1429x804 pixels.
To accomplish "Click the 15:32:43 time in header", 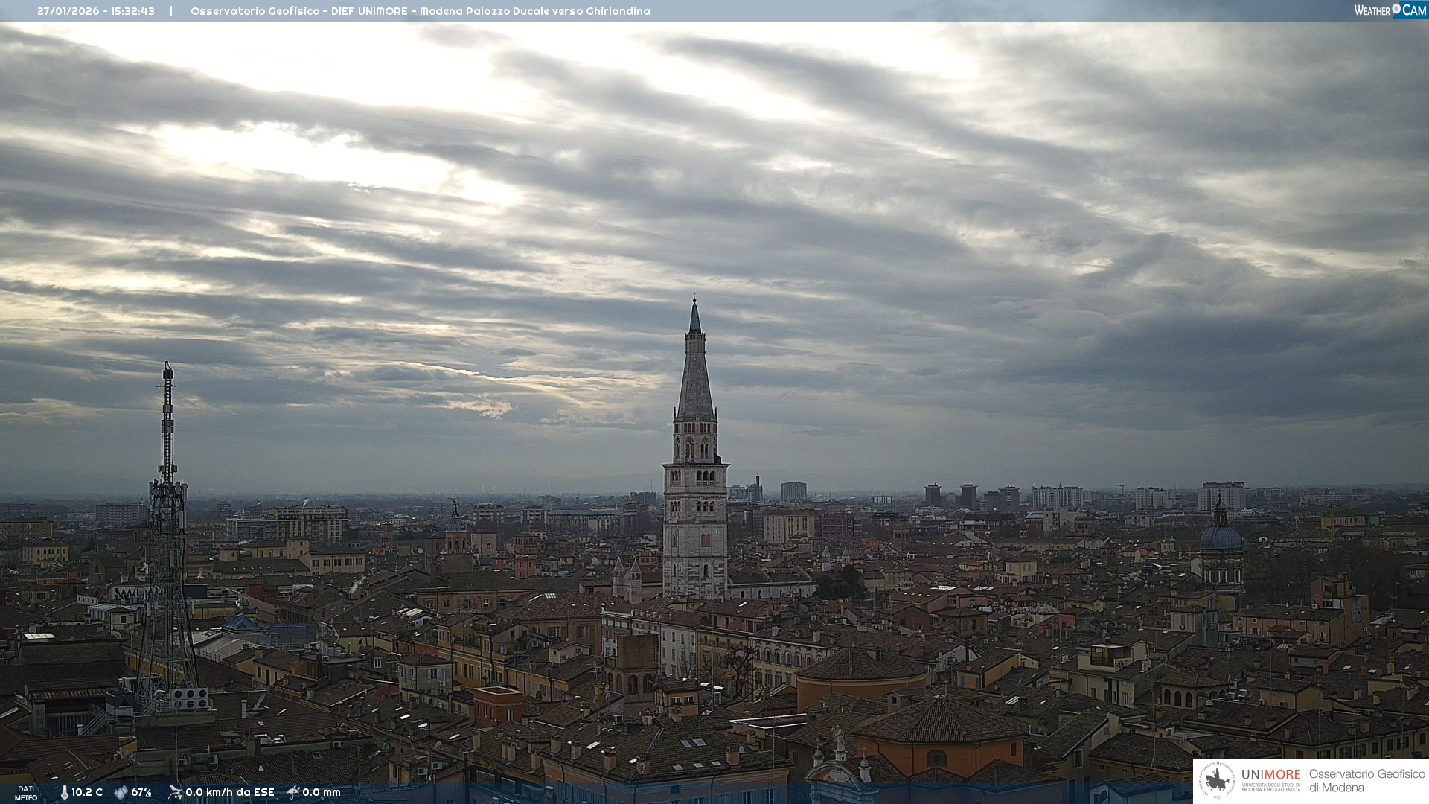I will [133, 11].
